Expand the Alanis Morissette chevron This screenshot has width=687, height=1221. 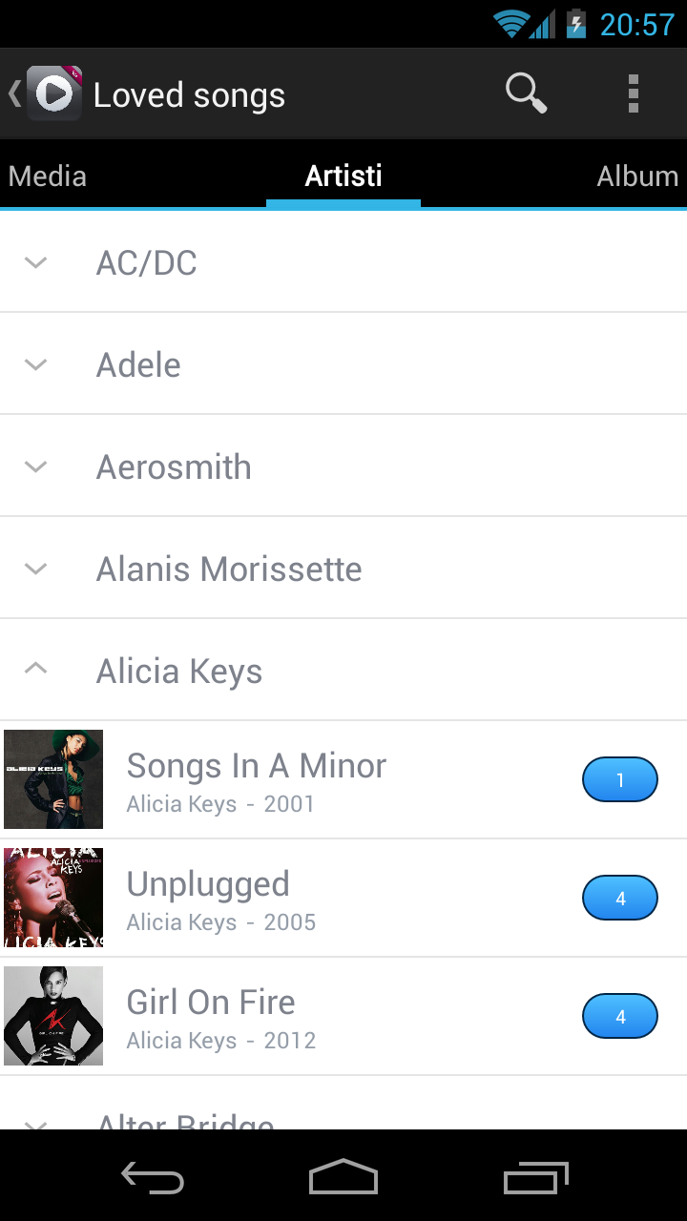click(x=35, y=569)
